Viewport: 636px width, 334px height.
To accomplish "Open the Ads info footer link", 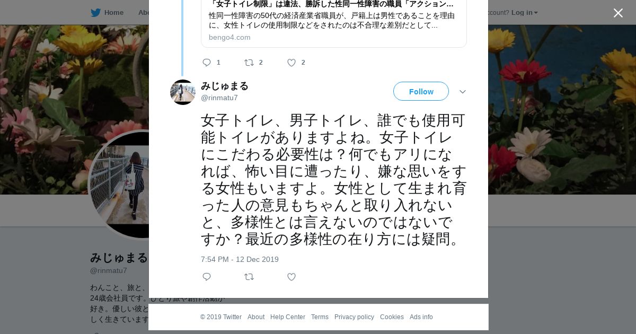I will [x=421, y=317].
